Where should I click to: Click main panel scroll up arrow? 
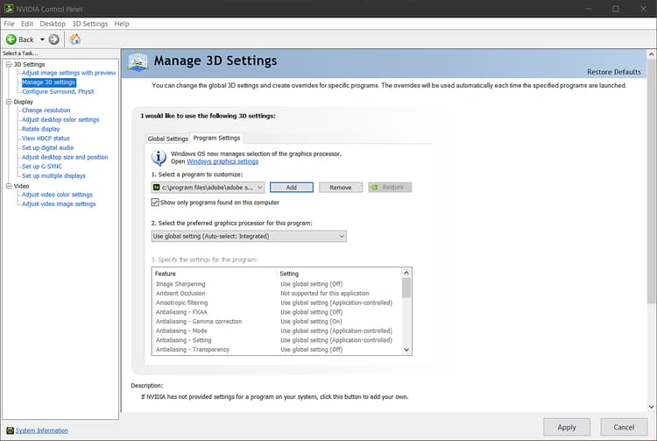point(651,54)
